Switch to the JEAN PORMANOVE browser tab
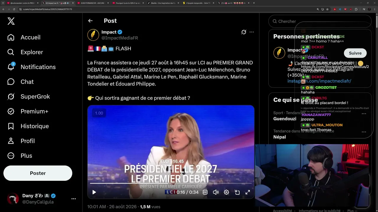The height and width of the screenshot is (212, 378). pyautogui.click(x=92, y=3)
